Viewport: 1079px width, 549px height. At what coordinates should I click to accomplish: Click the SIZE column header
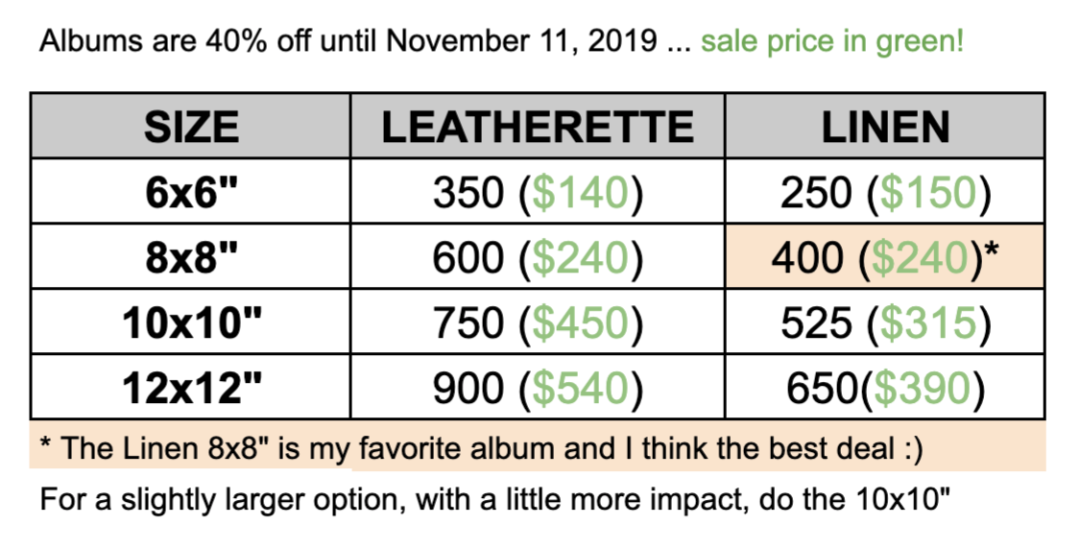191,127
